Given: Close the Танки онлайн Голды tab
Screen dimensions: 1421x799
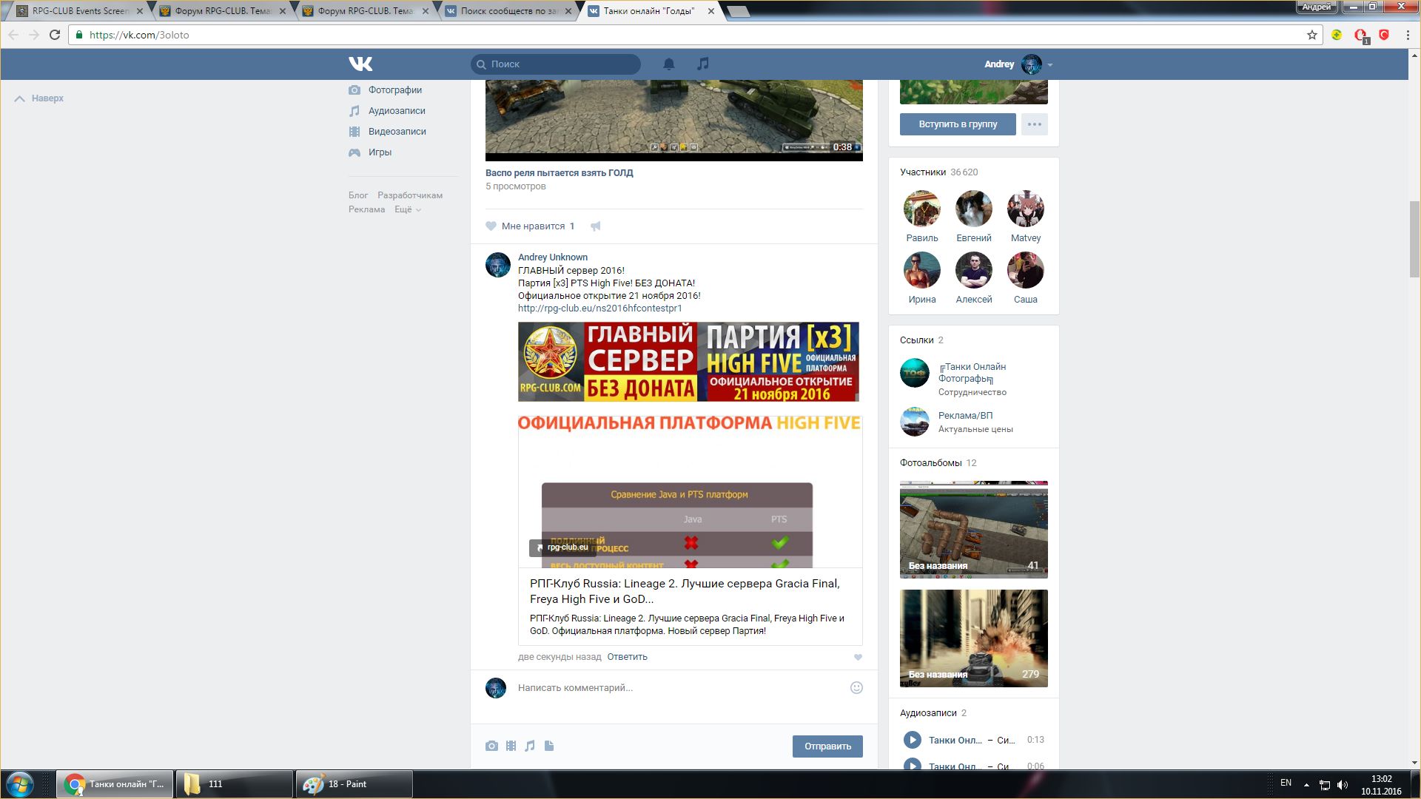Looking at the screenshot, I should point(711,11).
